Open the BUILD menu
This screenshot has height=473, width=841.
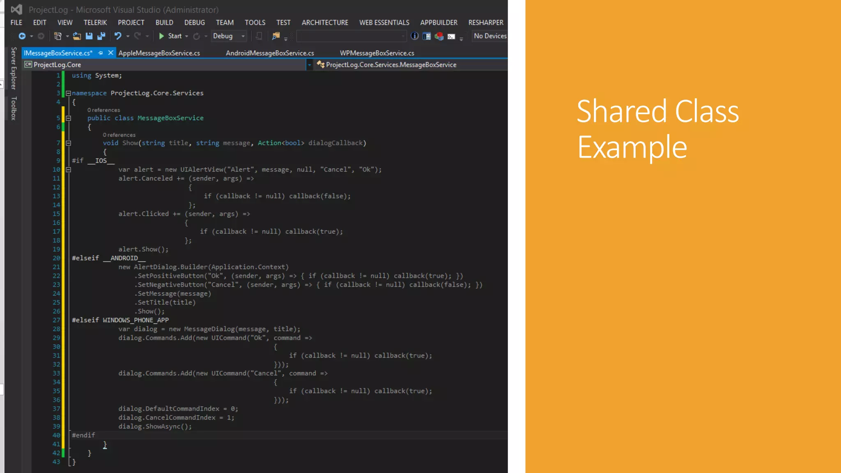[164, 23]
